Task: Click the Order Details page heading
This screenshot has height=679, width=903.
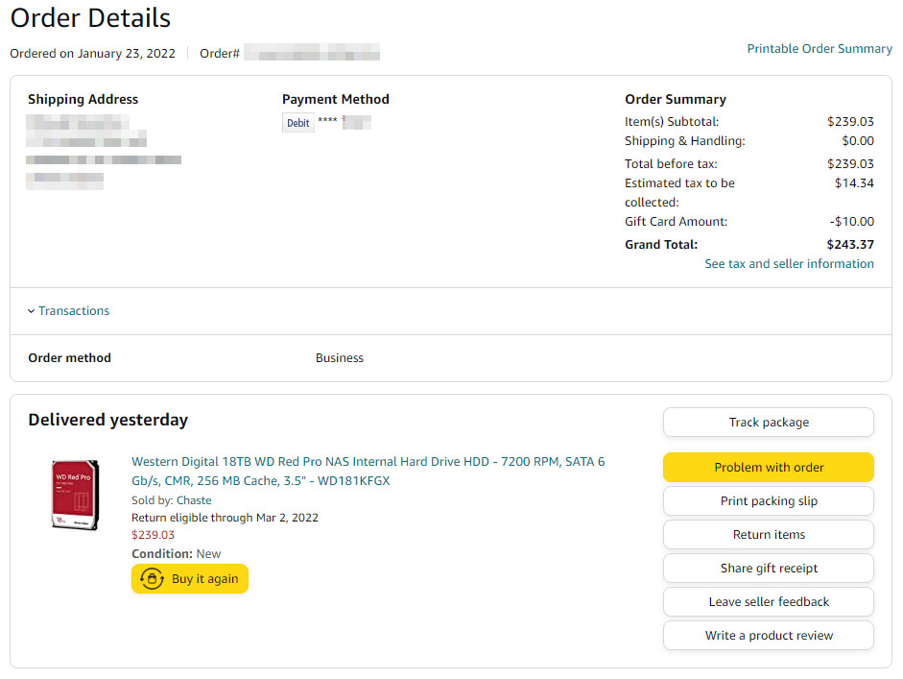Action: 90,18
